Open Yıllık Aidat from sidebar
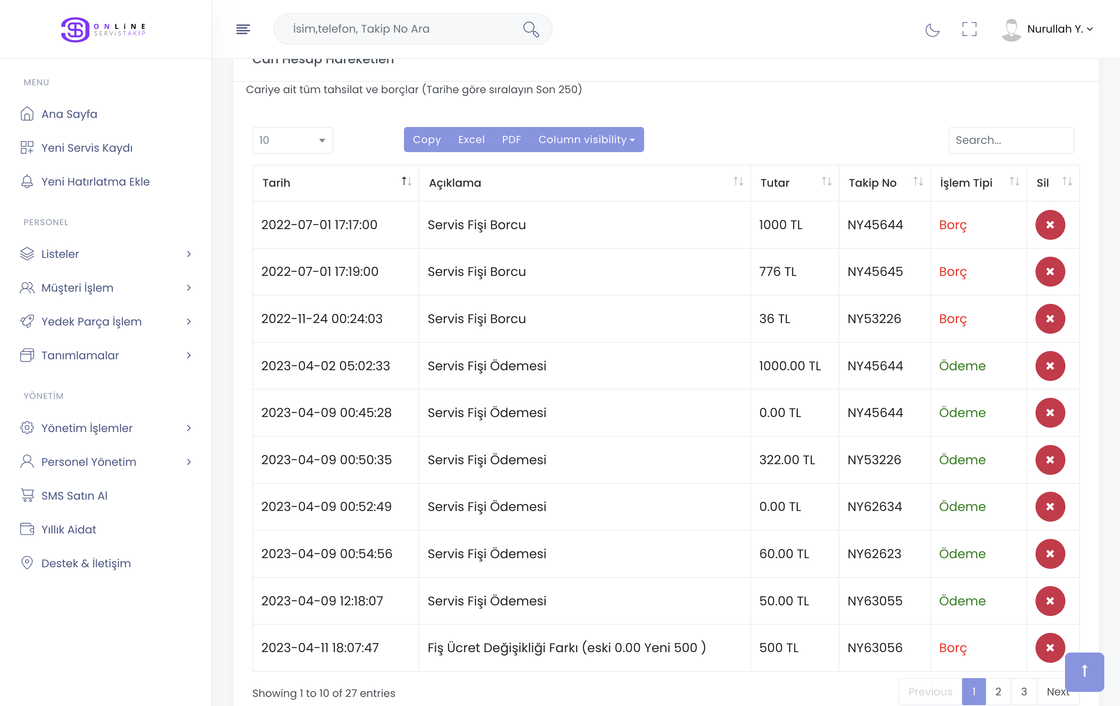 click(68, 529)
